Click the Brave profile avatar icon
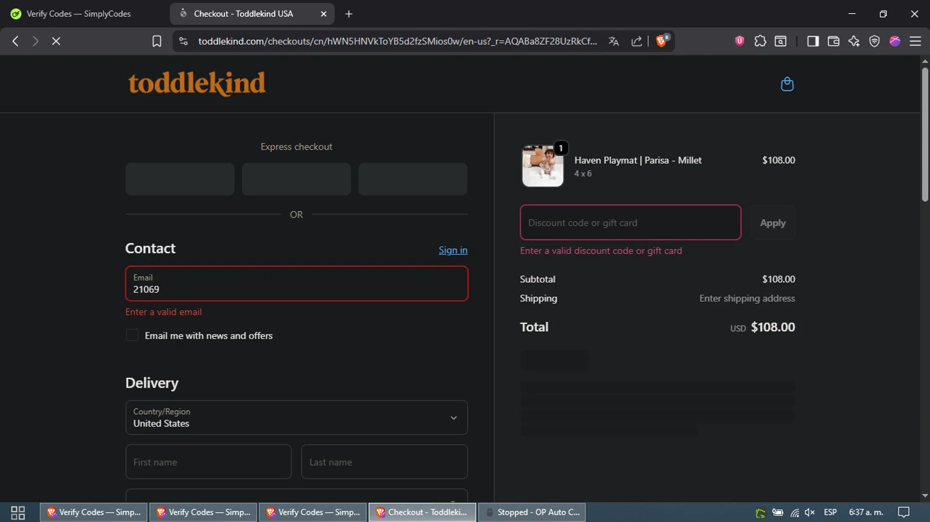 pyautogui.click(x=895, y=41)
